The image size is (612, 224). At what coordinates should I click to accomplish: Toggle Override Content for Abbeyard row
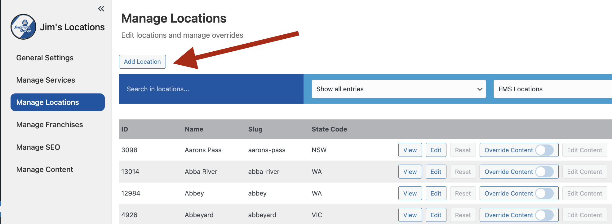(544, 215)
